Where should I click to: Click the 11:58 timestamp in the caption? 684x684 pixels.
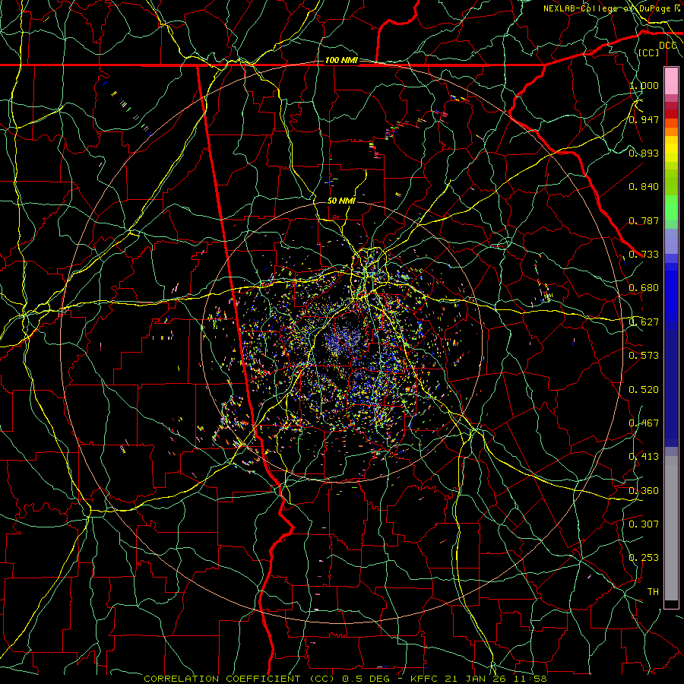coord(529,679)
